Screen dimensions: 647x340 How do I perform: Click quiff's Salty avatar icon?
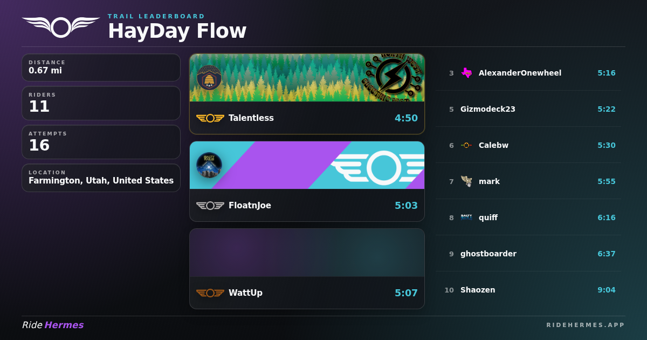coord(467,217)
